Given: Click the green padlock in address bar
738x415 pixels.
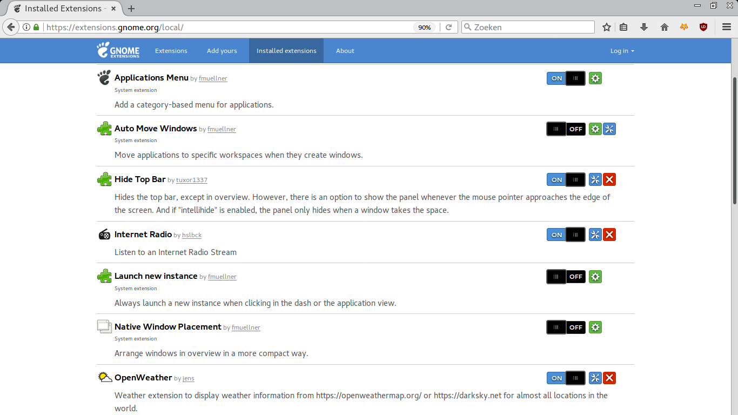Looking at the screenshot, I should coord(36,27).
